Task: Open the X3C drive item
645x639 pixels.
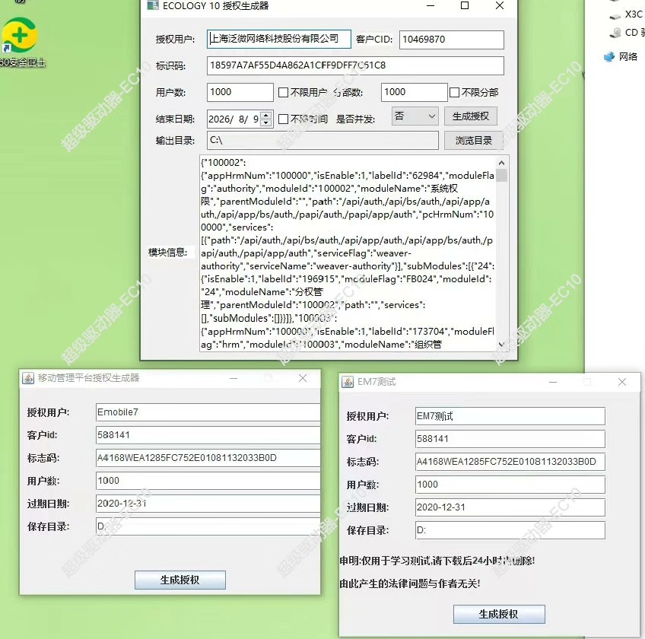Action: (626, 14)
